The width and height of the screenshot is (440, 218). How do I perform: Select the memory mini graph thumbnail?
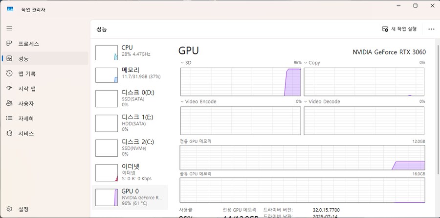[x=107, y=75]
